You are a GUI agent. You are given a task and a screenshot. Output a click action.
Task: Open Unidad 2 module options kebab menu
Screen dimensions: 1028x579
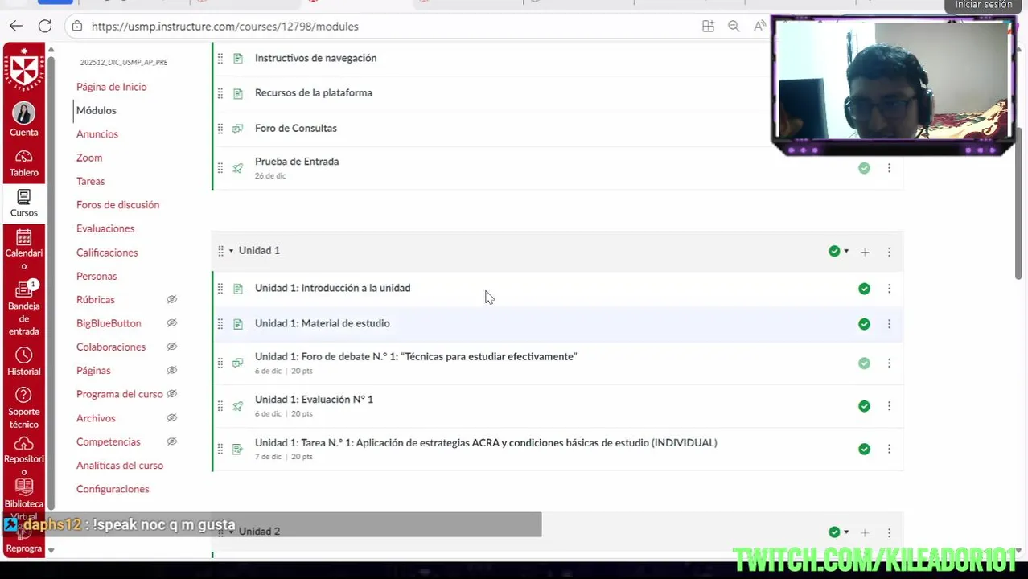coord(889,532)
